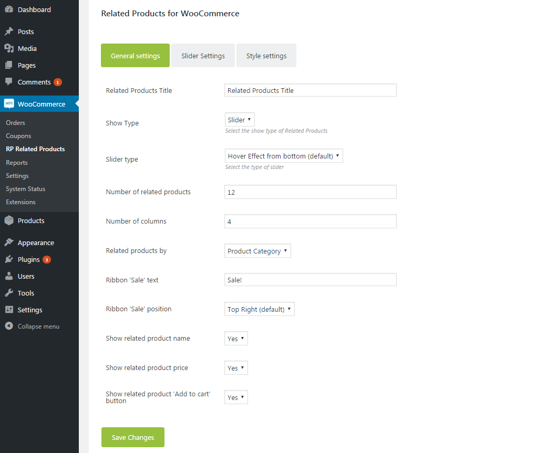Click the Tools wrench icon

9,293
